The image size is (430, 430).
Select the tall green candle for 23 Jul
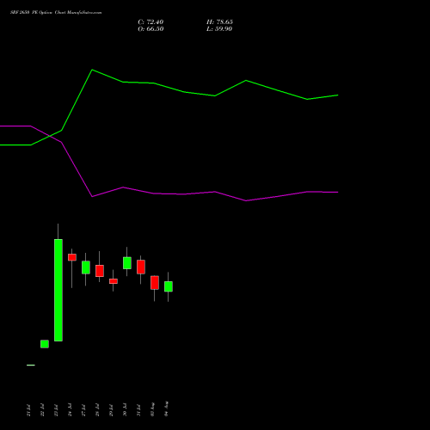click(x=58, y=290)
